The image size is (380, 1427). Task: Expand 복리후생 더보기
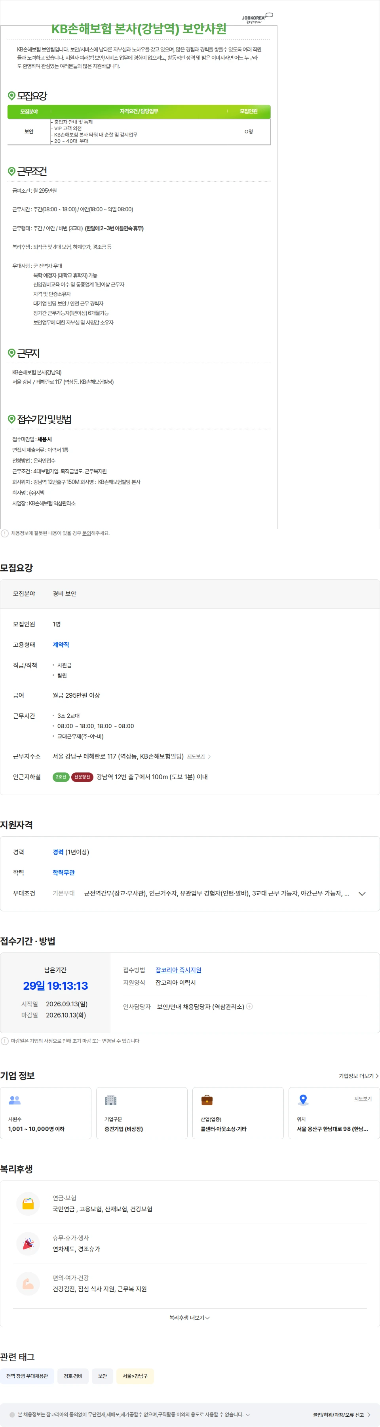coord(190,1318)
